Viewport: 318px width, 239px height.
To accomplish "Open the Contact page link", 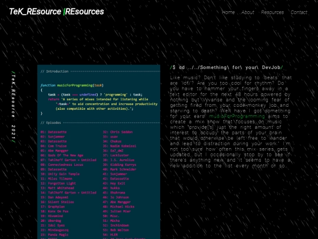I will pos(299,12).
